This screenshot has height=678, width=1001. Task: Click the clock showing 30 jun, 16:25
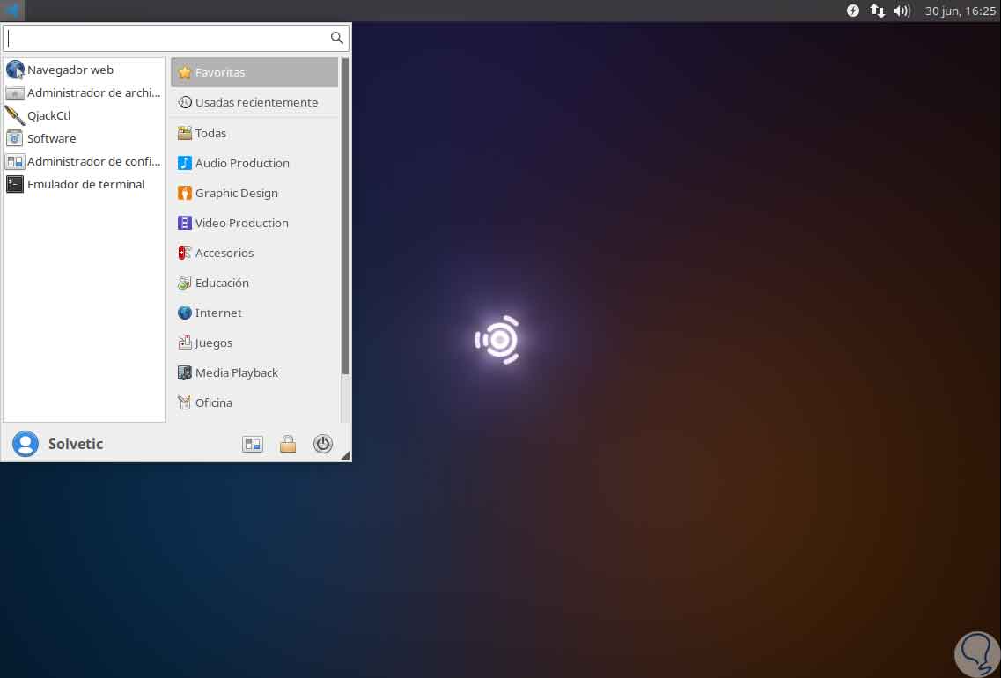coord(961,11)
